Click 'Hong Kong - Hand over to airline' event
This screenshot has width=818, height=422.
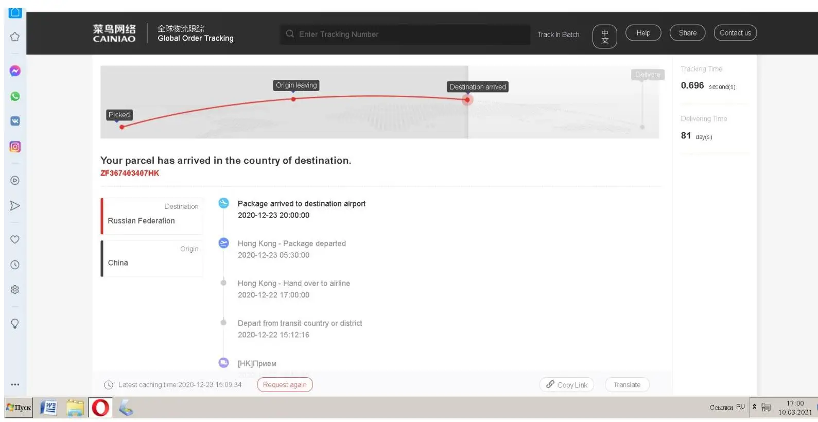[294, 283]
